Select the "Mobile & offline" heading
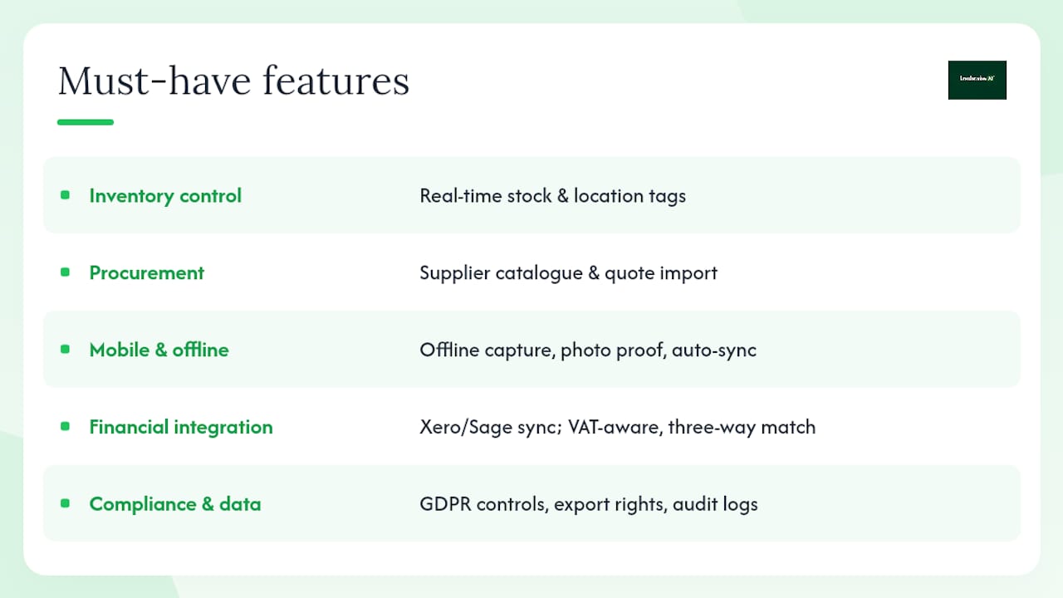The image size is (1063, 598). [x=159, y=350]
